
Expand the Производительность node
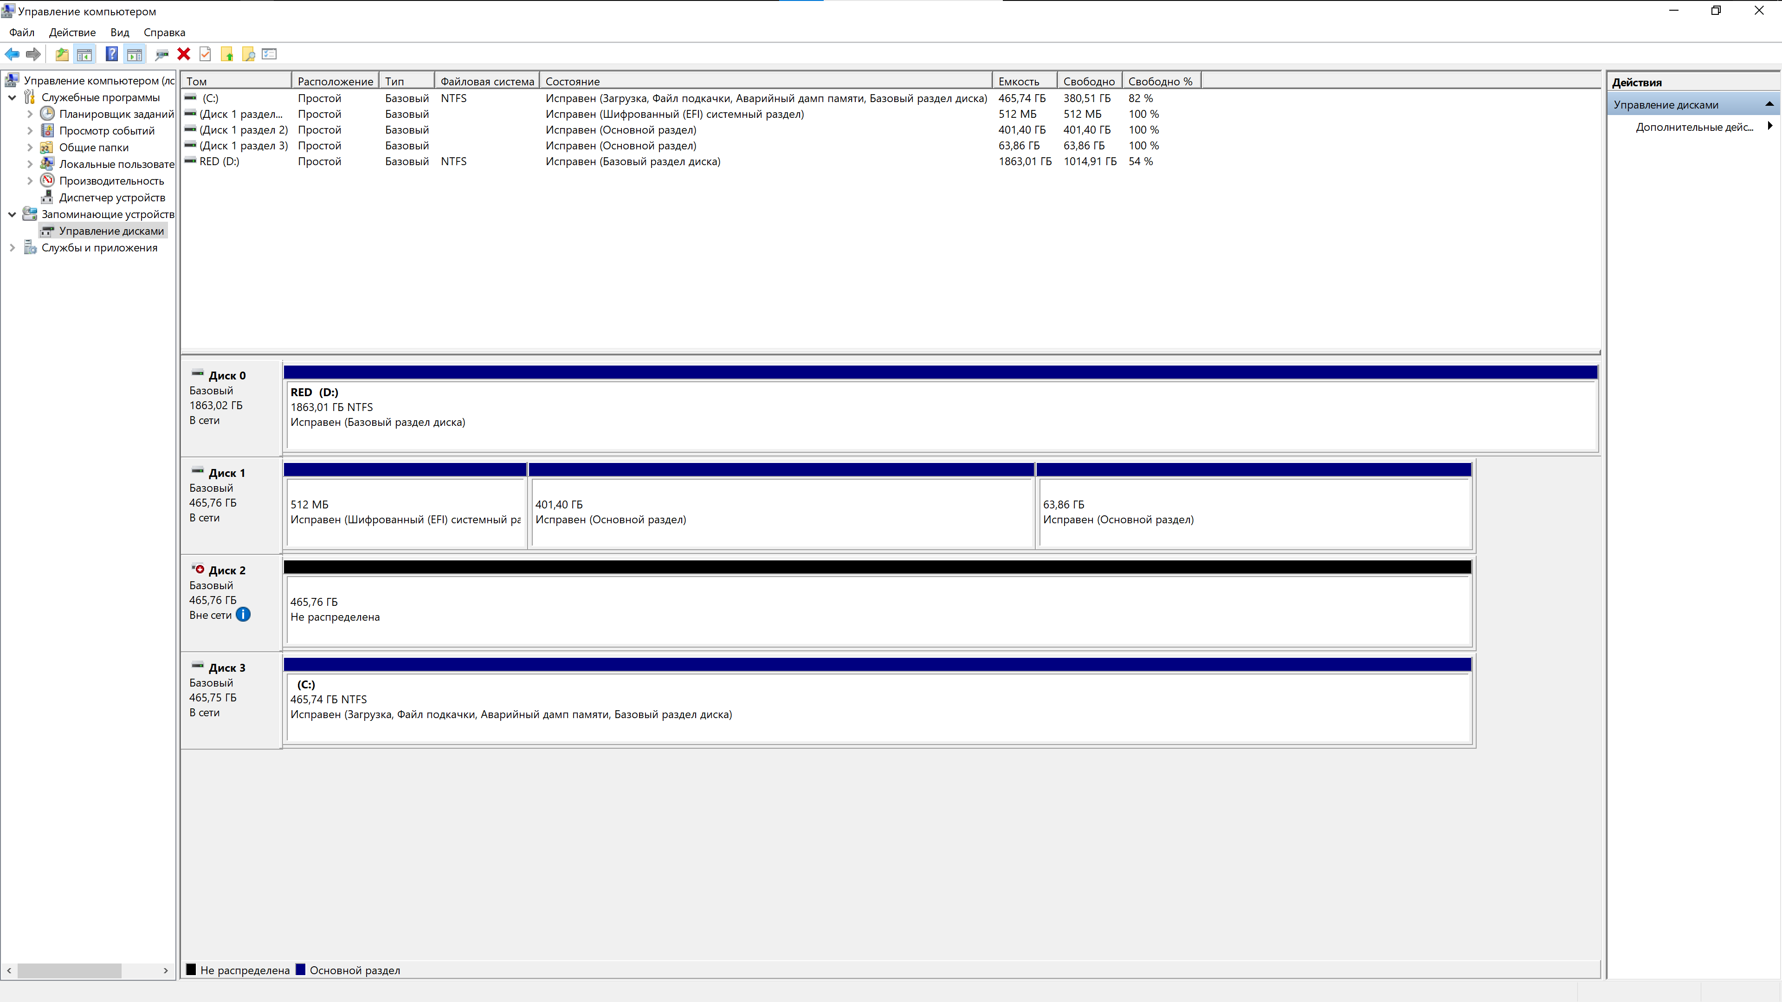coord(30,180)
